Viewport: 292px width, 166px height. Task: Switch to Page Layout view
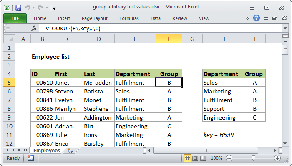(x=195, y=158)
